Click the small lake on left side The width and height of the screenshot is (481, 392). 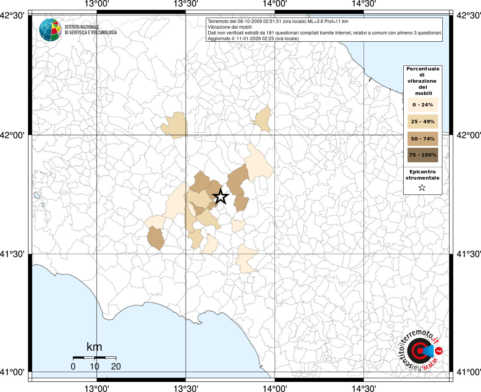click(37, 195)
